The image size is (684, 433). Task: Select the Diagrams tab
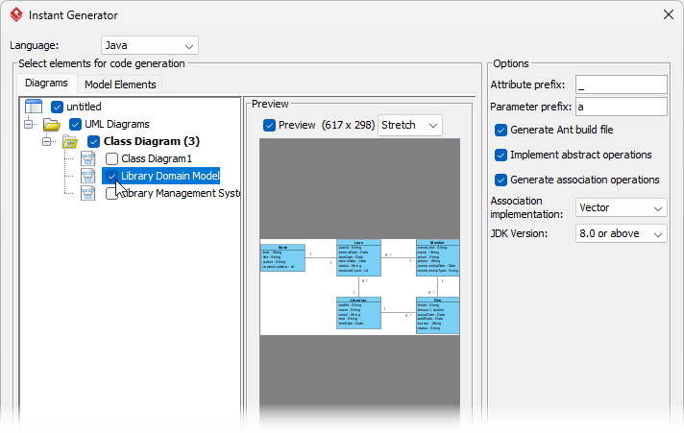tap(46, 84)
